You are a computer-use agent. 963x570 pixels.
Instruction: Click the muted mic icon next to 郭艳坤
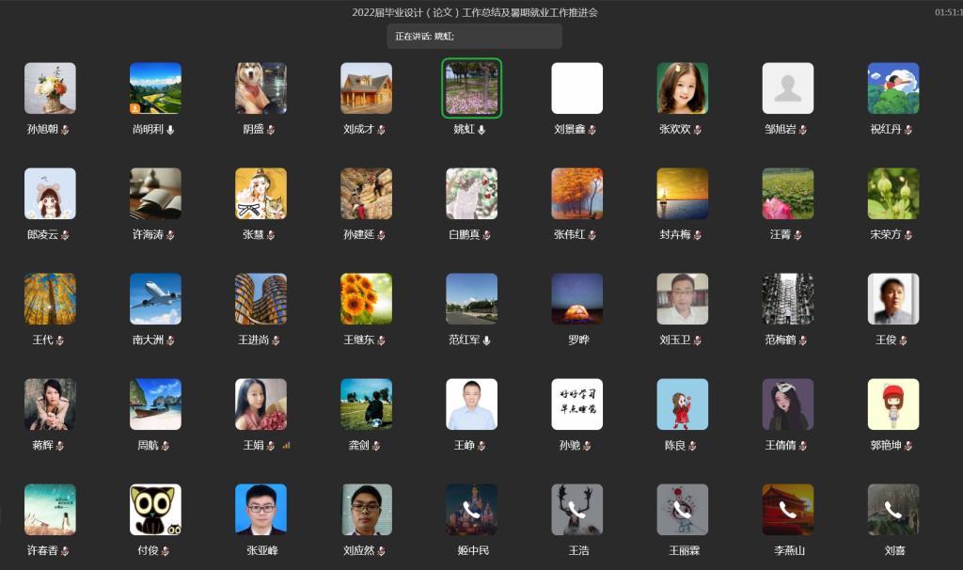(909, 446)
